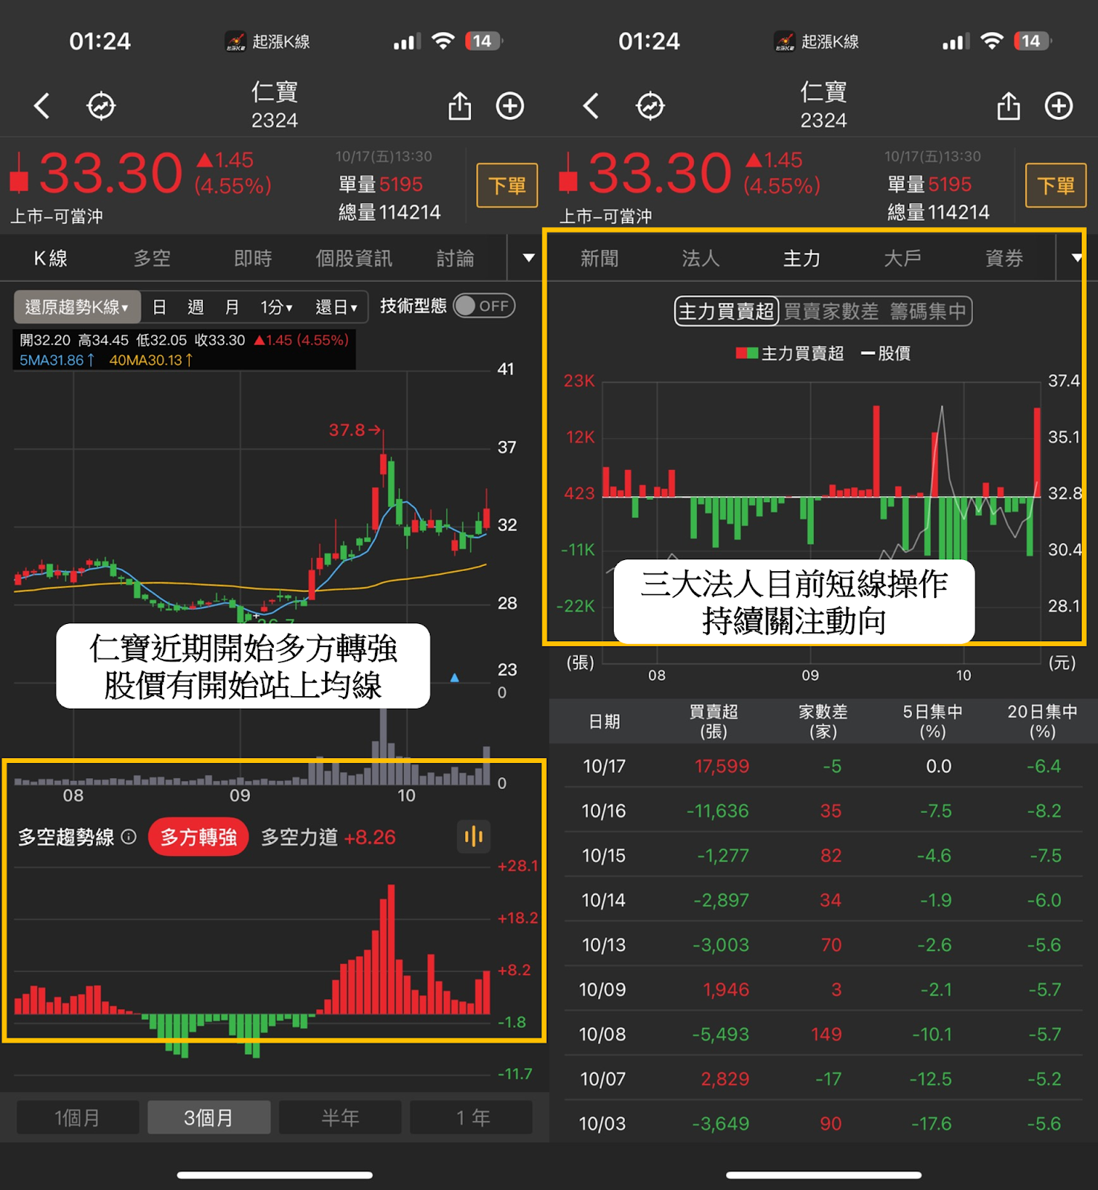Select the 10/03 row showing -3,649
This screenshot has width=1098, height=1190.
pyautogui.click(x=823, y=1123)
